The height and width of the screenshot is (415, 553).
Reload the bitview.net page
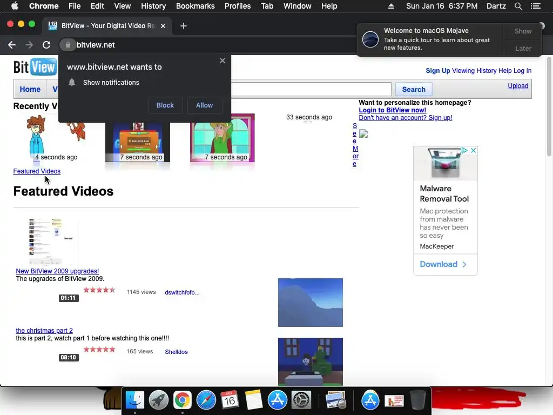46,45
